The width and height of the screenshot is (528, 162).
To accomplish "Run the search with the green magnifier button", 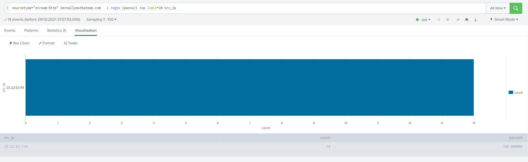I will tap(516, 8).
